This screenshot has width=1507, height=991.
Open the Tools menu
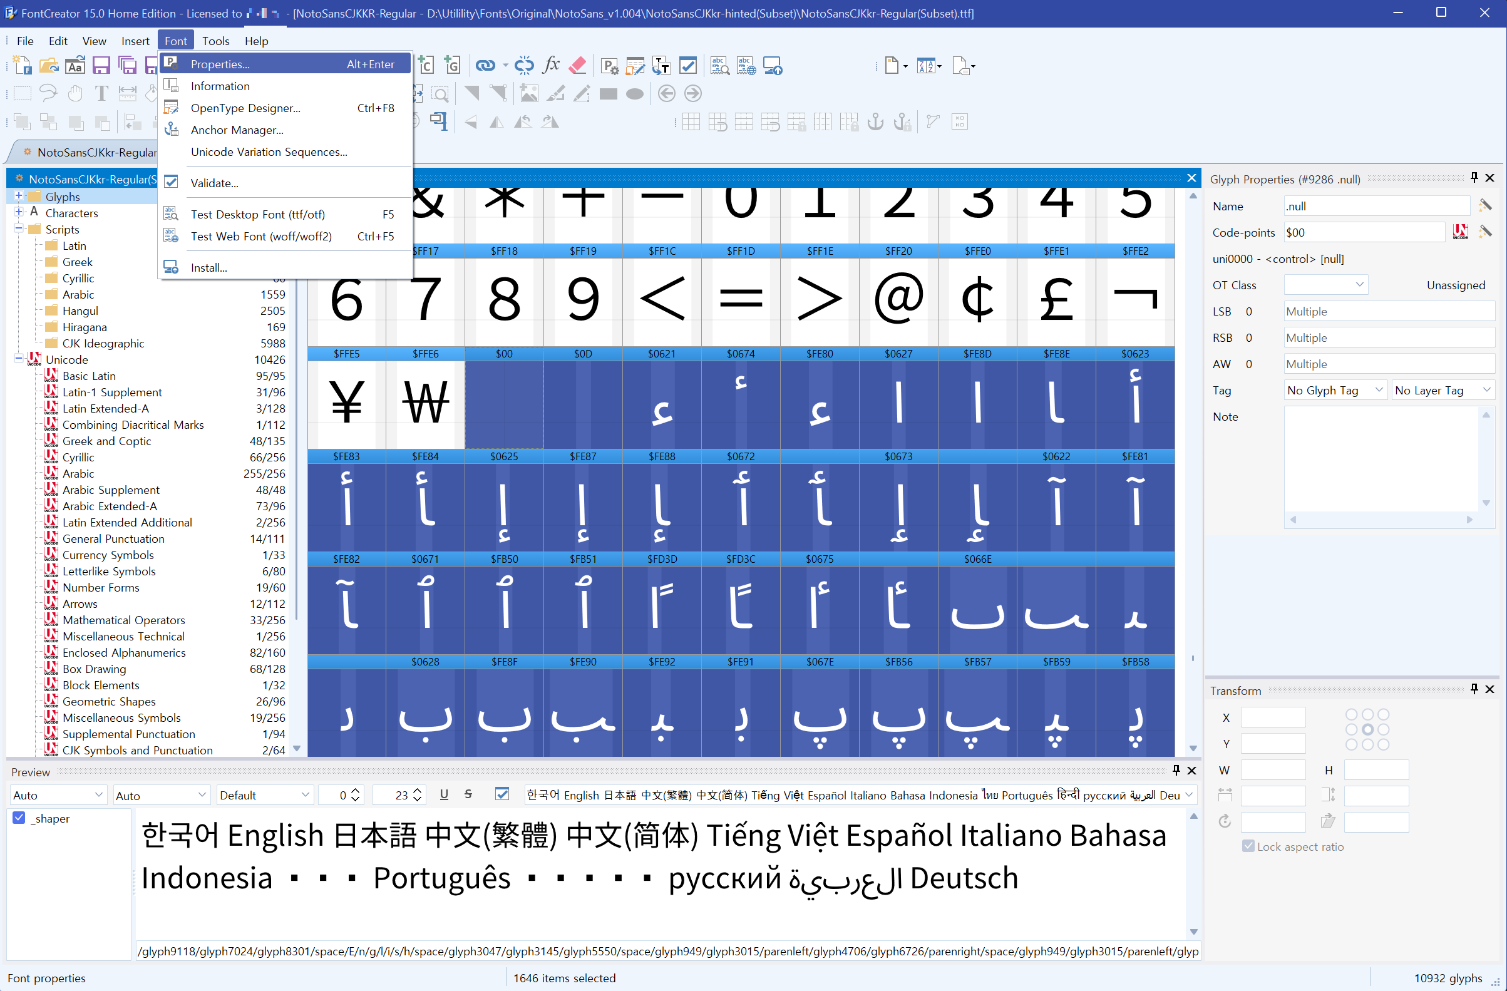tap(215, 41)
